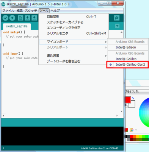Image resolution: width=149 pixels, height=152 pixels.
Task: Click the status text Intel Galileo Gen2 on COM42
Action: pyautogui.click(x=100, y=148)
